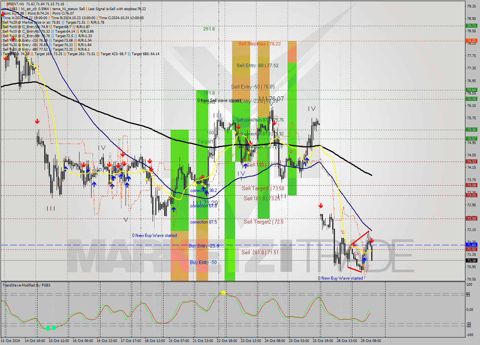The width and height of the screenshot is (480, 345).
Task: Click the yellow dot on the TrendWave oscillator peak
Action: point(223,292)
